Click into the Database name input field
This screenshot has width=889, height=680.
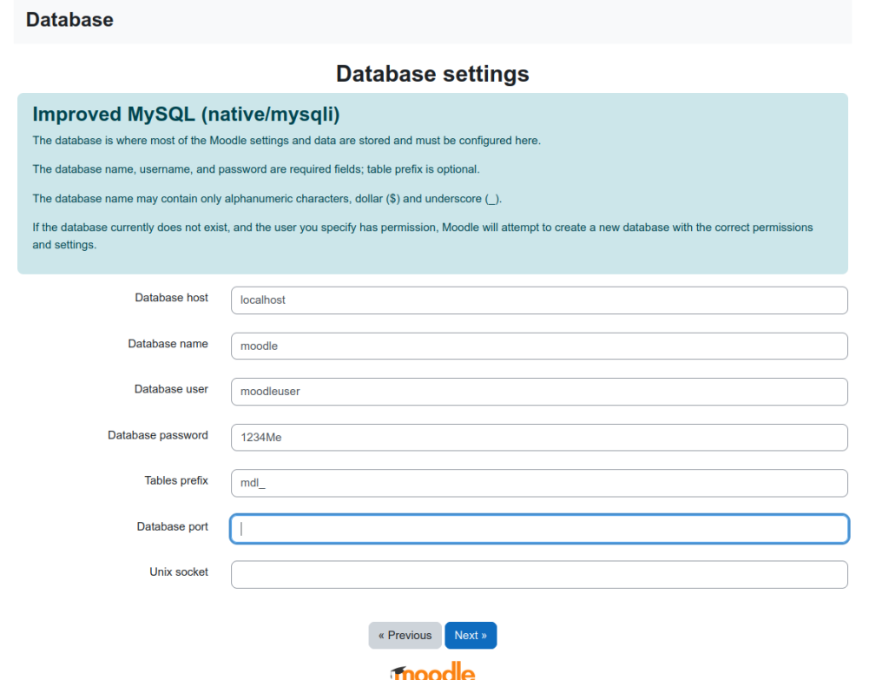coord(538,346)
